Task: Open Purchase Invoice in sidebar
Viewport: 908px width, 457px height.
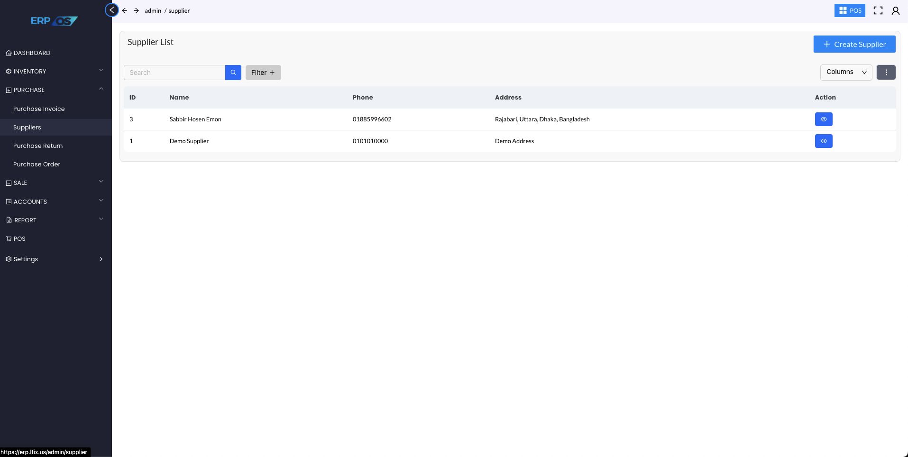Action: point(39,109)
